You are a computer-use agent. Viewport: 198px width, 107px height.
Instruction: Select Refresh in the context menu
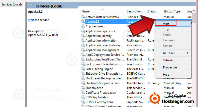pos(168,60)
